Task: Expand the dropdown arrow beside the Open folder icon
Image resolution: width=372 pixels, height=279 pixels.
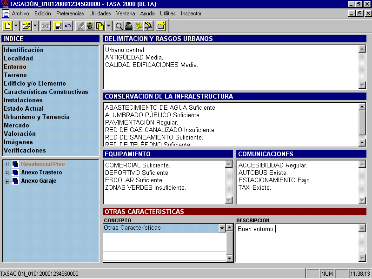Action: (35, 26)
